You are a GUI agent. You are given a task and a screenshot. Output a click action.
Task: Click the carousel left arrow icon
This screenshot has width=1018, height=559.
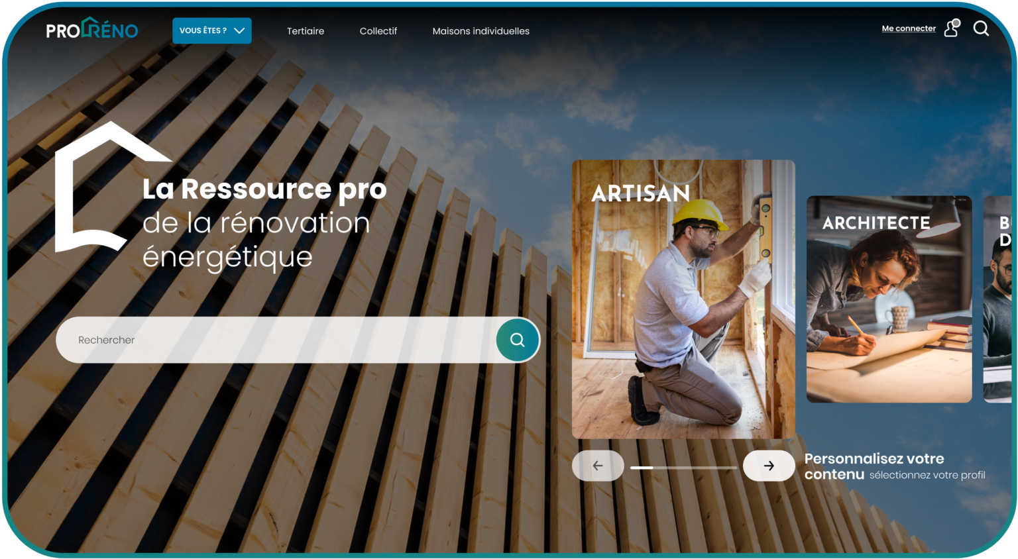coord(598,466)
